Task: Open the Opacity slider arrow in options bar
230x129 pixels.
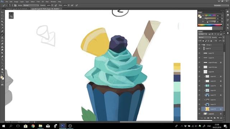Action: [x=52, y=5]
